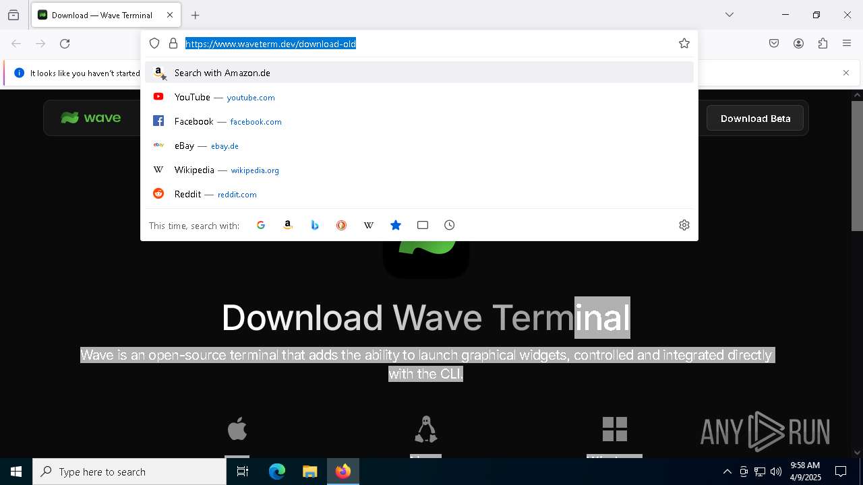
Task: Search this time with Wikipedia icon
Action: tap(369, 225)
